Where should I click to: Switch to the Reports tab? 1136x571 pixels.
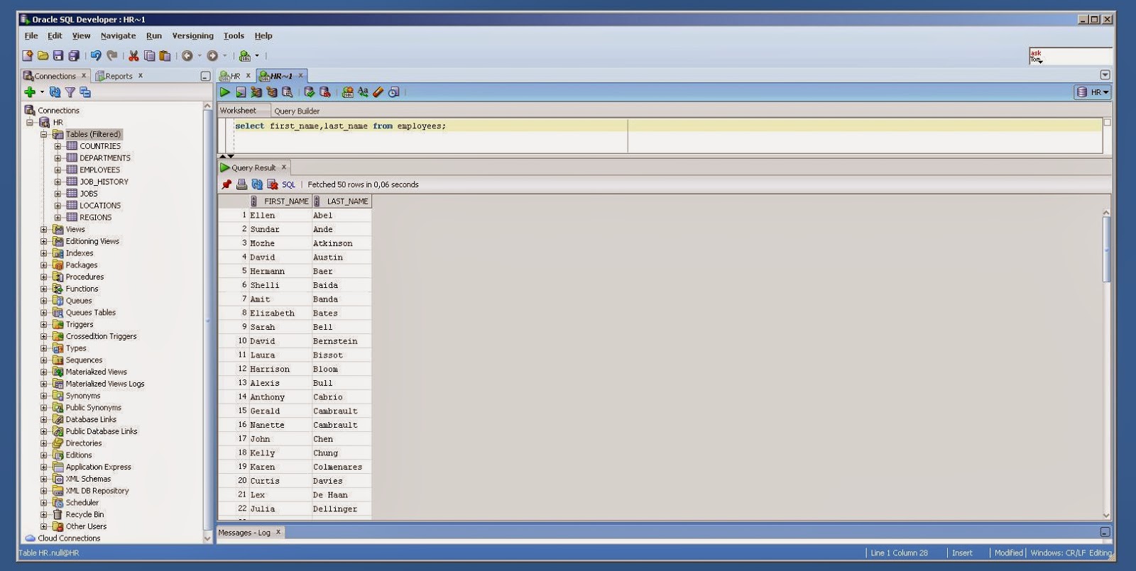[119, 76]
